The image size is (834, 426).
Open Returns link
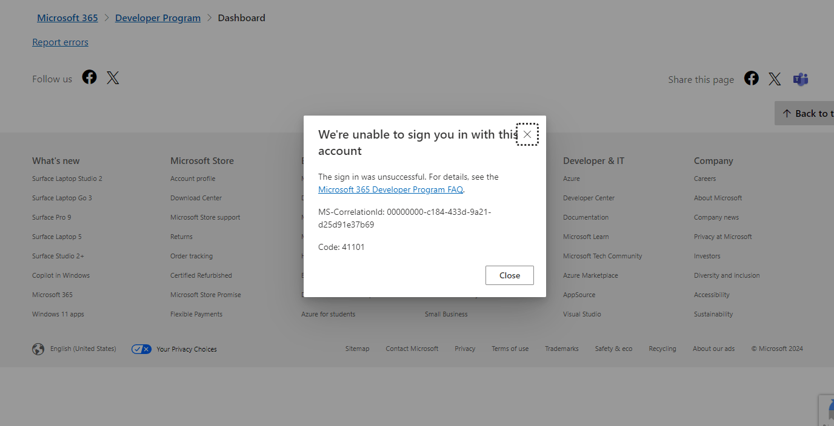point(181,237)
